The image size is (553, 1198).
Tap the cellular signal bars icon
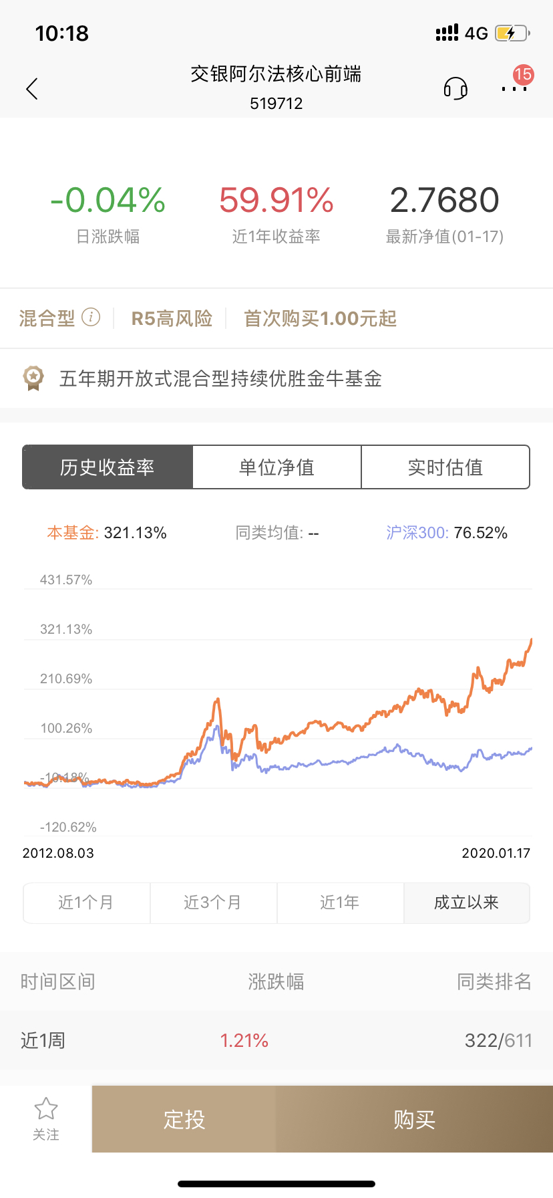click(x=447, y=33)
